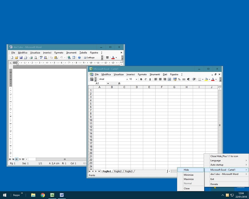
Task: Click Donate in the Hide_Plus menu
Action: click(226, 184)
